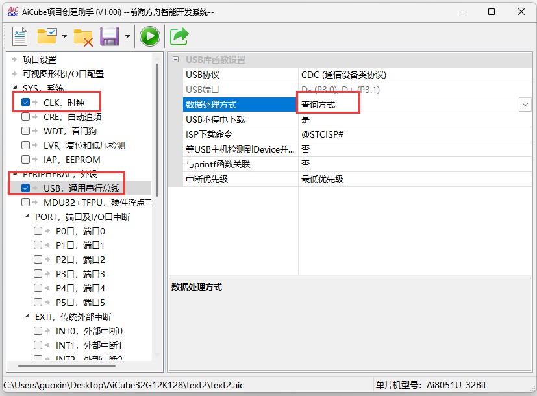Screen dimensions: 537x396
Task: Collapse the SYS 系统 tree node
Action: tap(15, 87)
